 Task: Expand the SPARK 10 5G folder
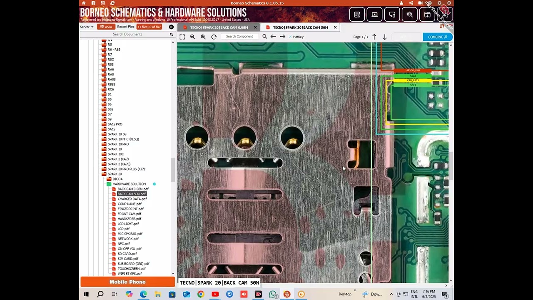click(x=104, y=134)
